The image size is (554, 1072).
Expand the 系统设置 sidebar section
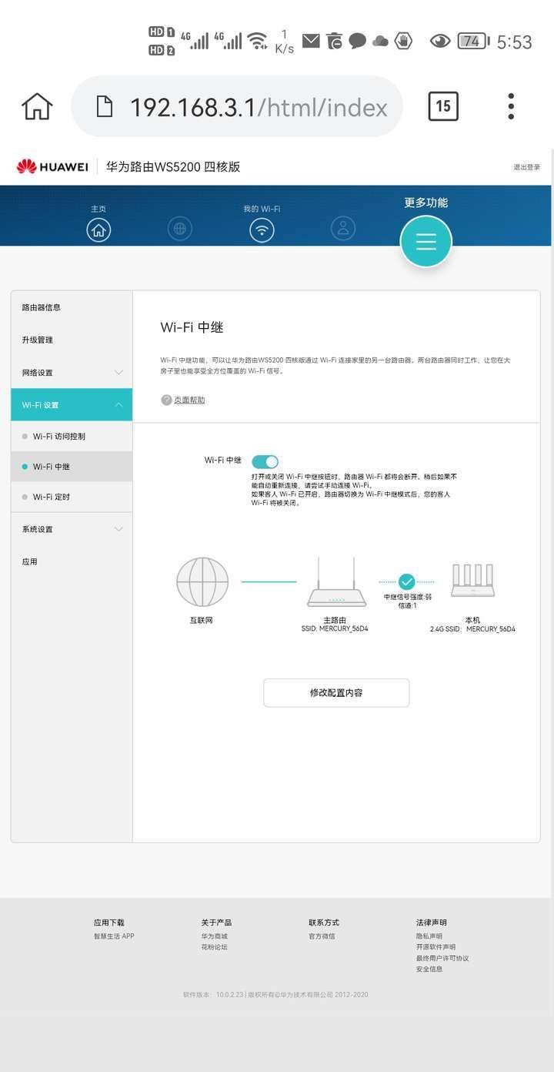coord(72,529)
